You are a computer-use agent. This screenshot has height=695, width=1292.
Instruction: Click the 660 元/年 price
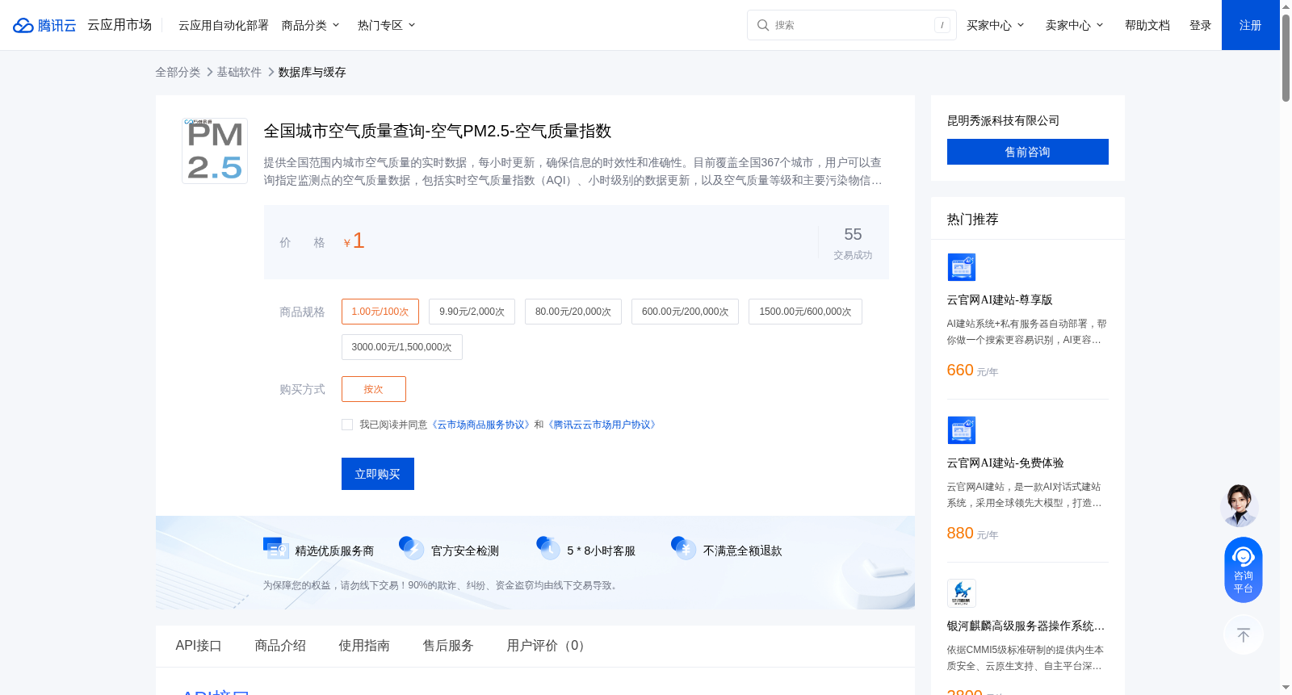pyautogui.click(x=972, y=371)
